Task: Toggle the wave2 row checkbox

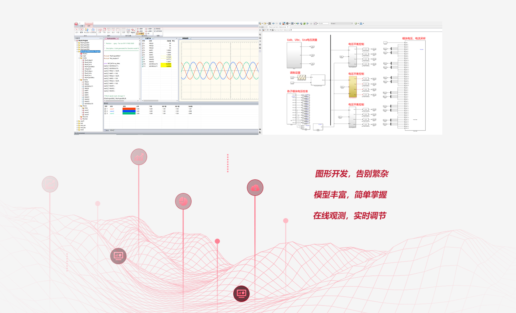Action: [x=105, y=111]
